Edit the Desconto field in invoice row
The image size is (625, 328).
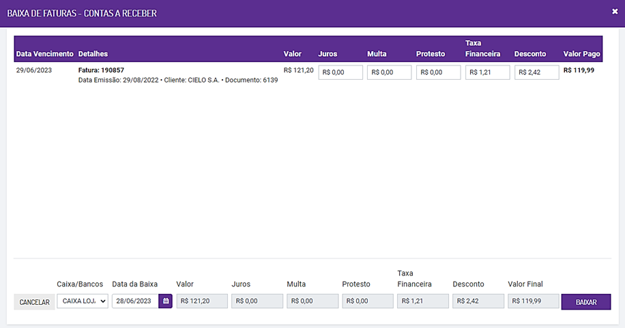click(x=537, y=72)
